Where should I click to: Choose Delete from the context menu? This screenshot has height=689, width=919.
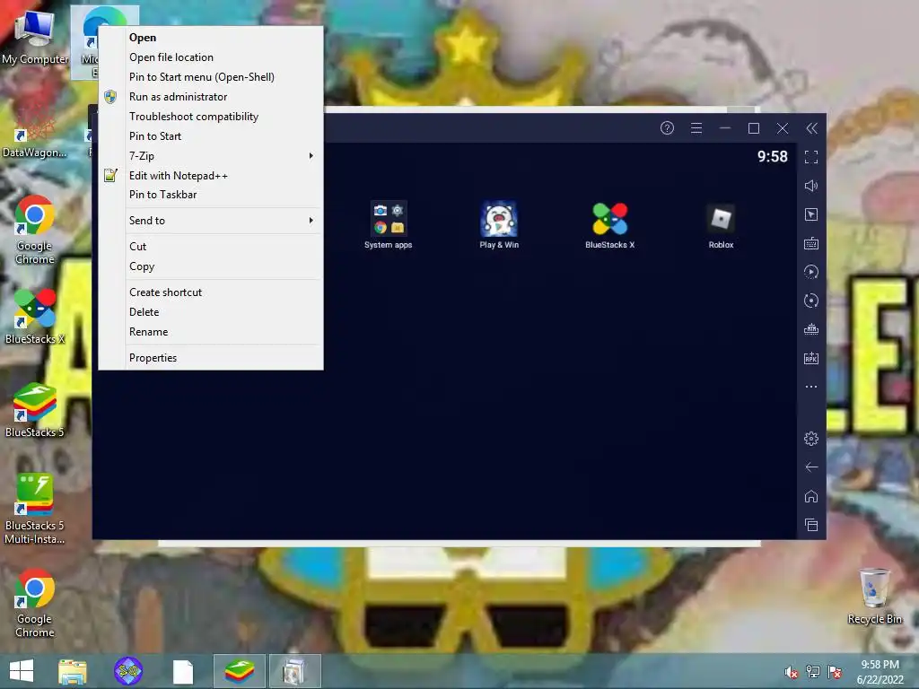coord(211,312)
